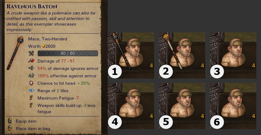
Task: Click the Maximum Fatigue figure icon
Action: click(x=31, y=98)
